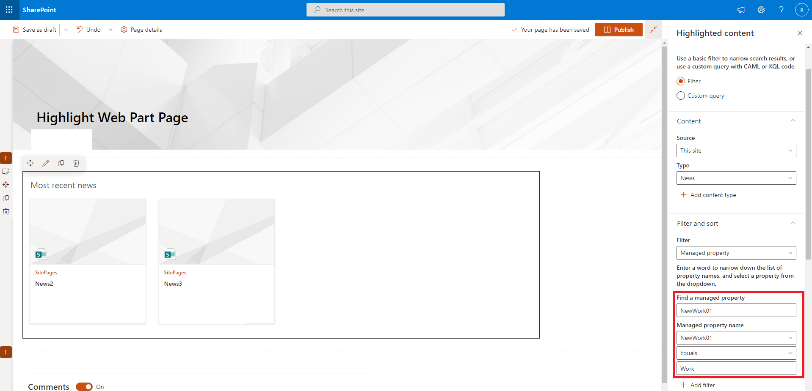The height and width of the screenshot is (391, 812).
Task: Collapse the Filter and sort section
Action: pos(793,223)
